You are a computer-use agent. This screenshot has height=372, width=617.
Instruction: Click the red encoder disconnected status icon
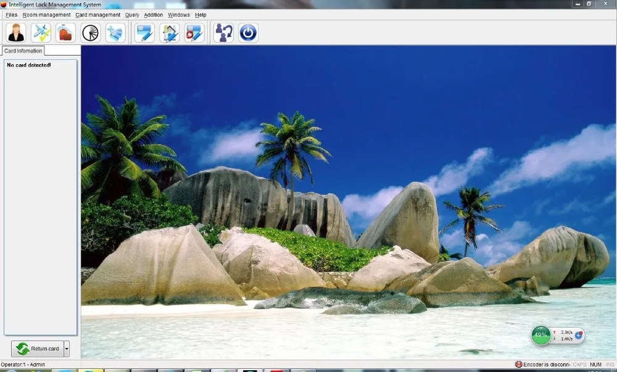(x=518, y=365)
